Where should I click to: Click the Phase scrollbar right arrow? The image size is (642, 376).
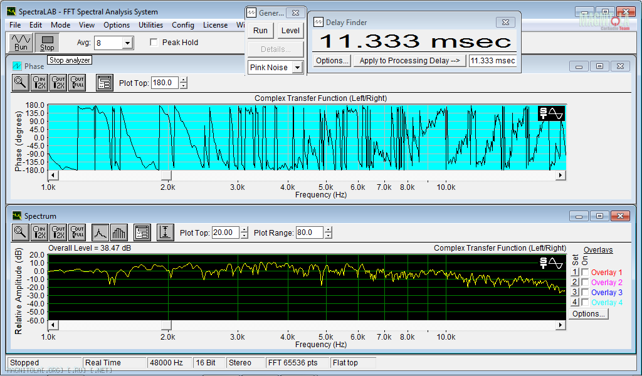[x=560, y=175]
